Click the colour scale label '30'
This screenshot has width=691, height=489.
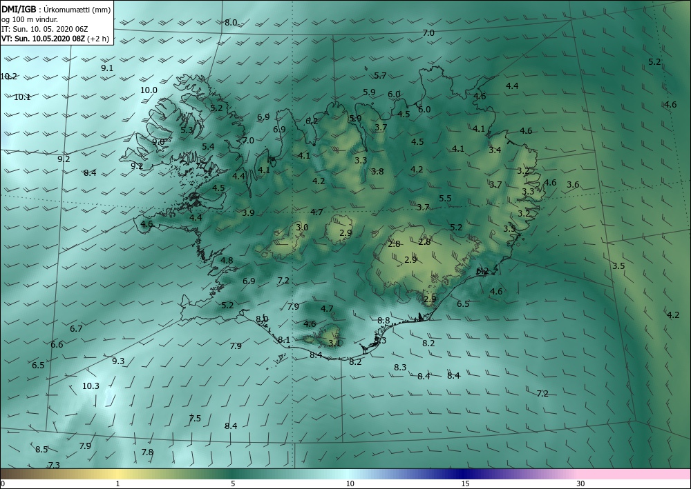click(581, 483)
